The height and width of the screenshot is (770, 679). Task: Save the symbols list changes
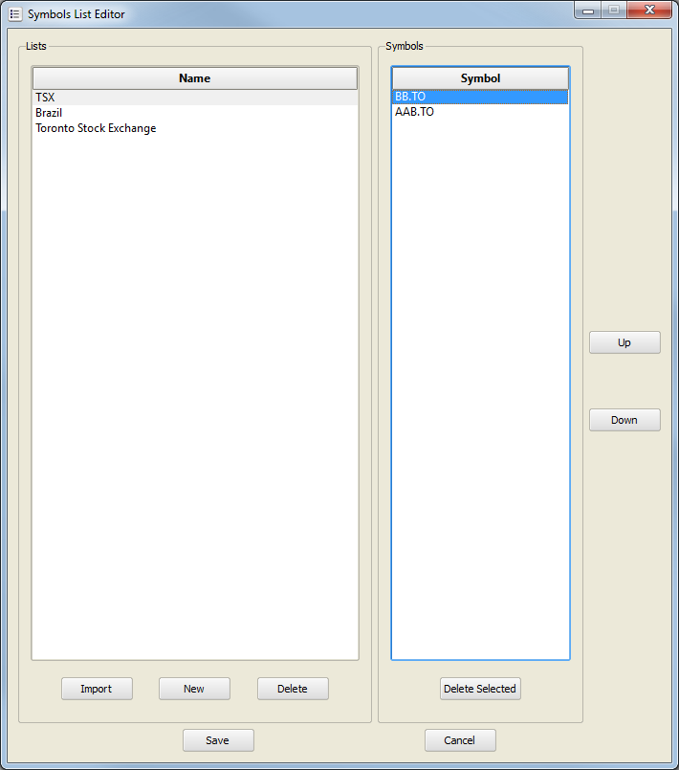[x=218, y=740]
